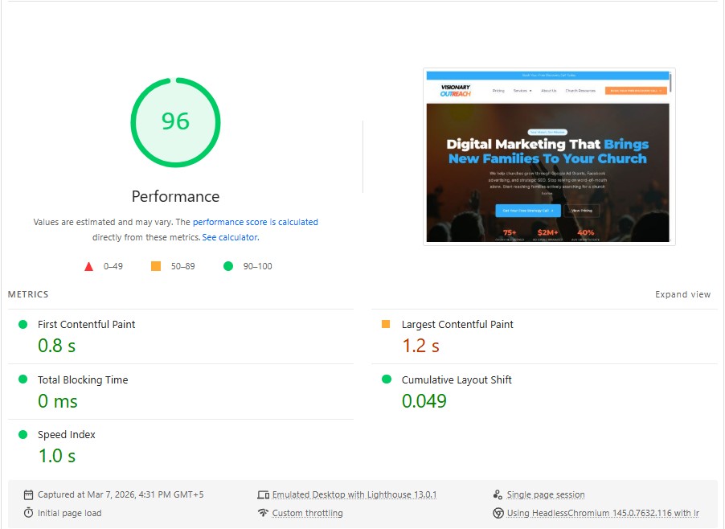
Task: Open the Custom throttling details link
Action: pos(306,513)
